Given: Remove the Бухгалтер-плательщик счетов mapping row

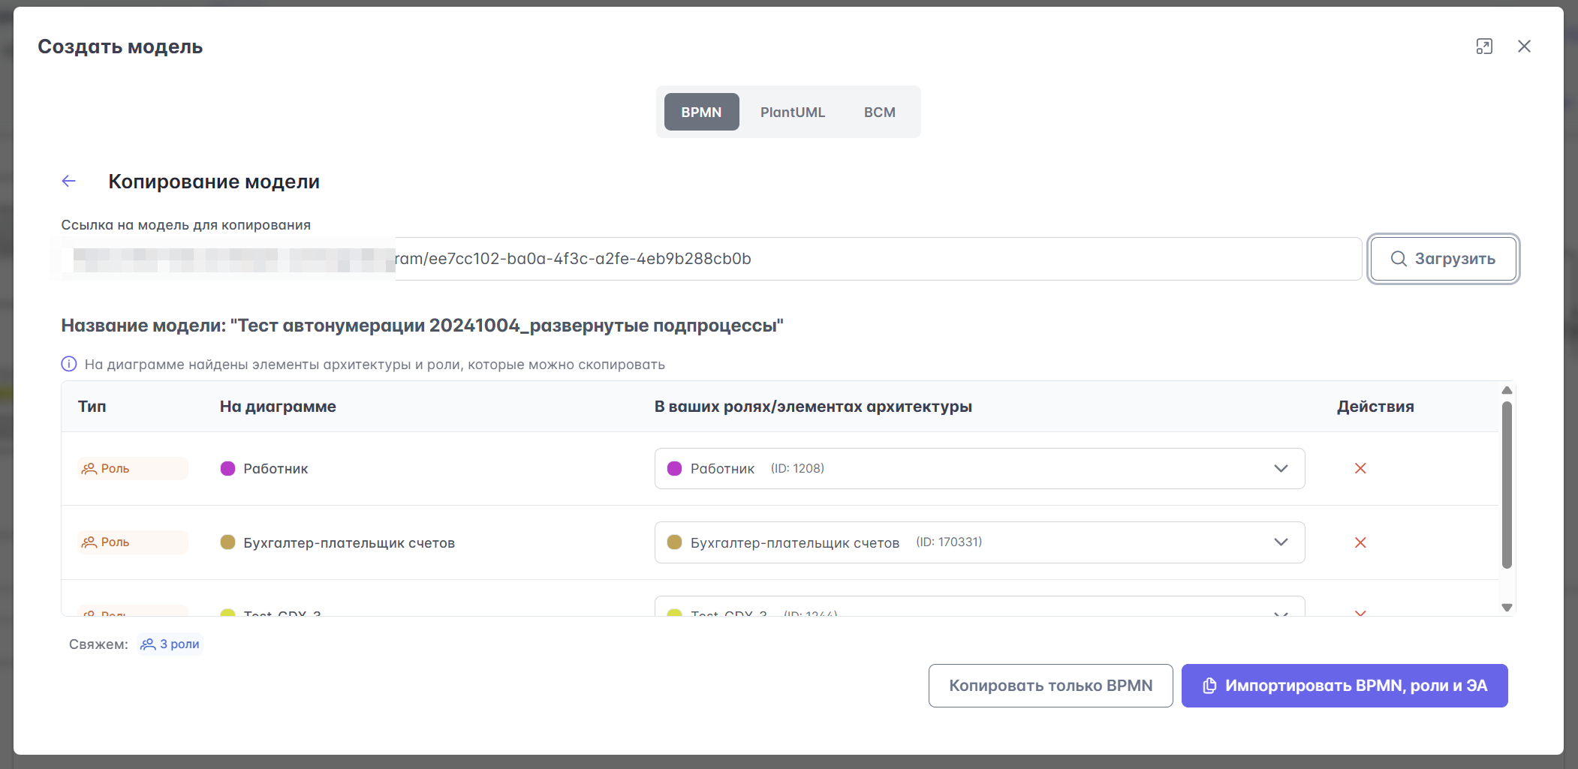Looking at the screenshot, I should (x=1360, y=542).
